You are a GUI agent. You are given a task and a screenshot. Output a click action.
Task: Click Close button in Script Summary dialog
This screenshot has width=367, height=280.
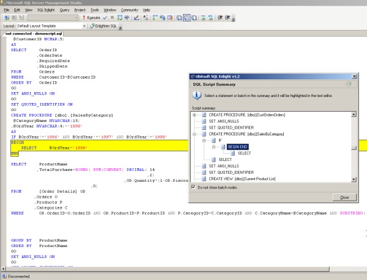pyautogui.click(x=344, y=198)
